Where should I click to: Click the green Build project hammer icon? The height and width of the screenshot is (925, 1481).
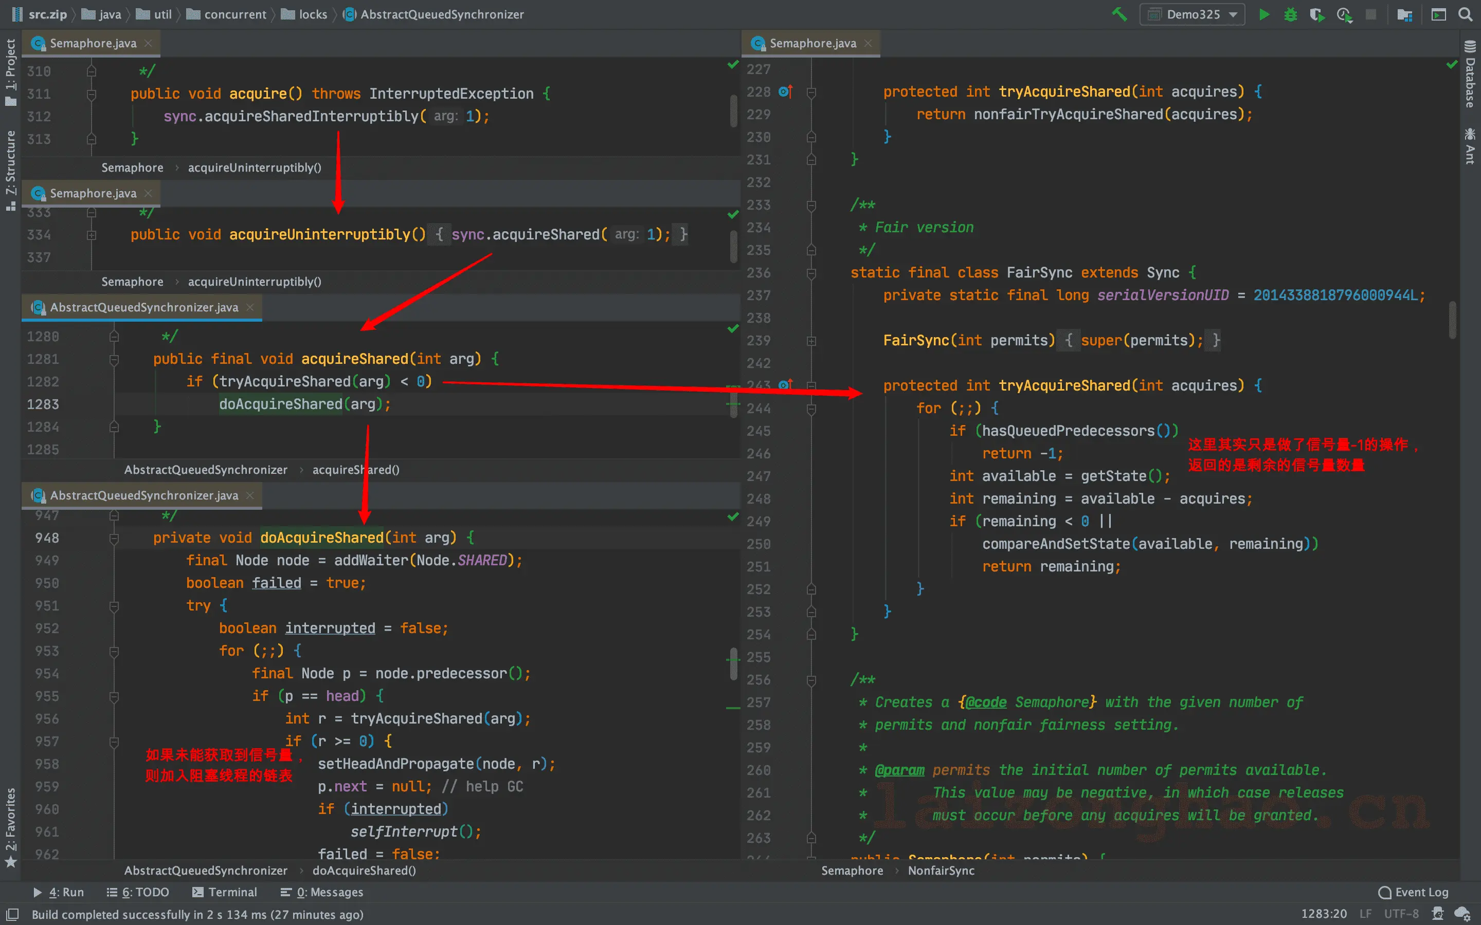point(1119,14)
